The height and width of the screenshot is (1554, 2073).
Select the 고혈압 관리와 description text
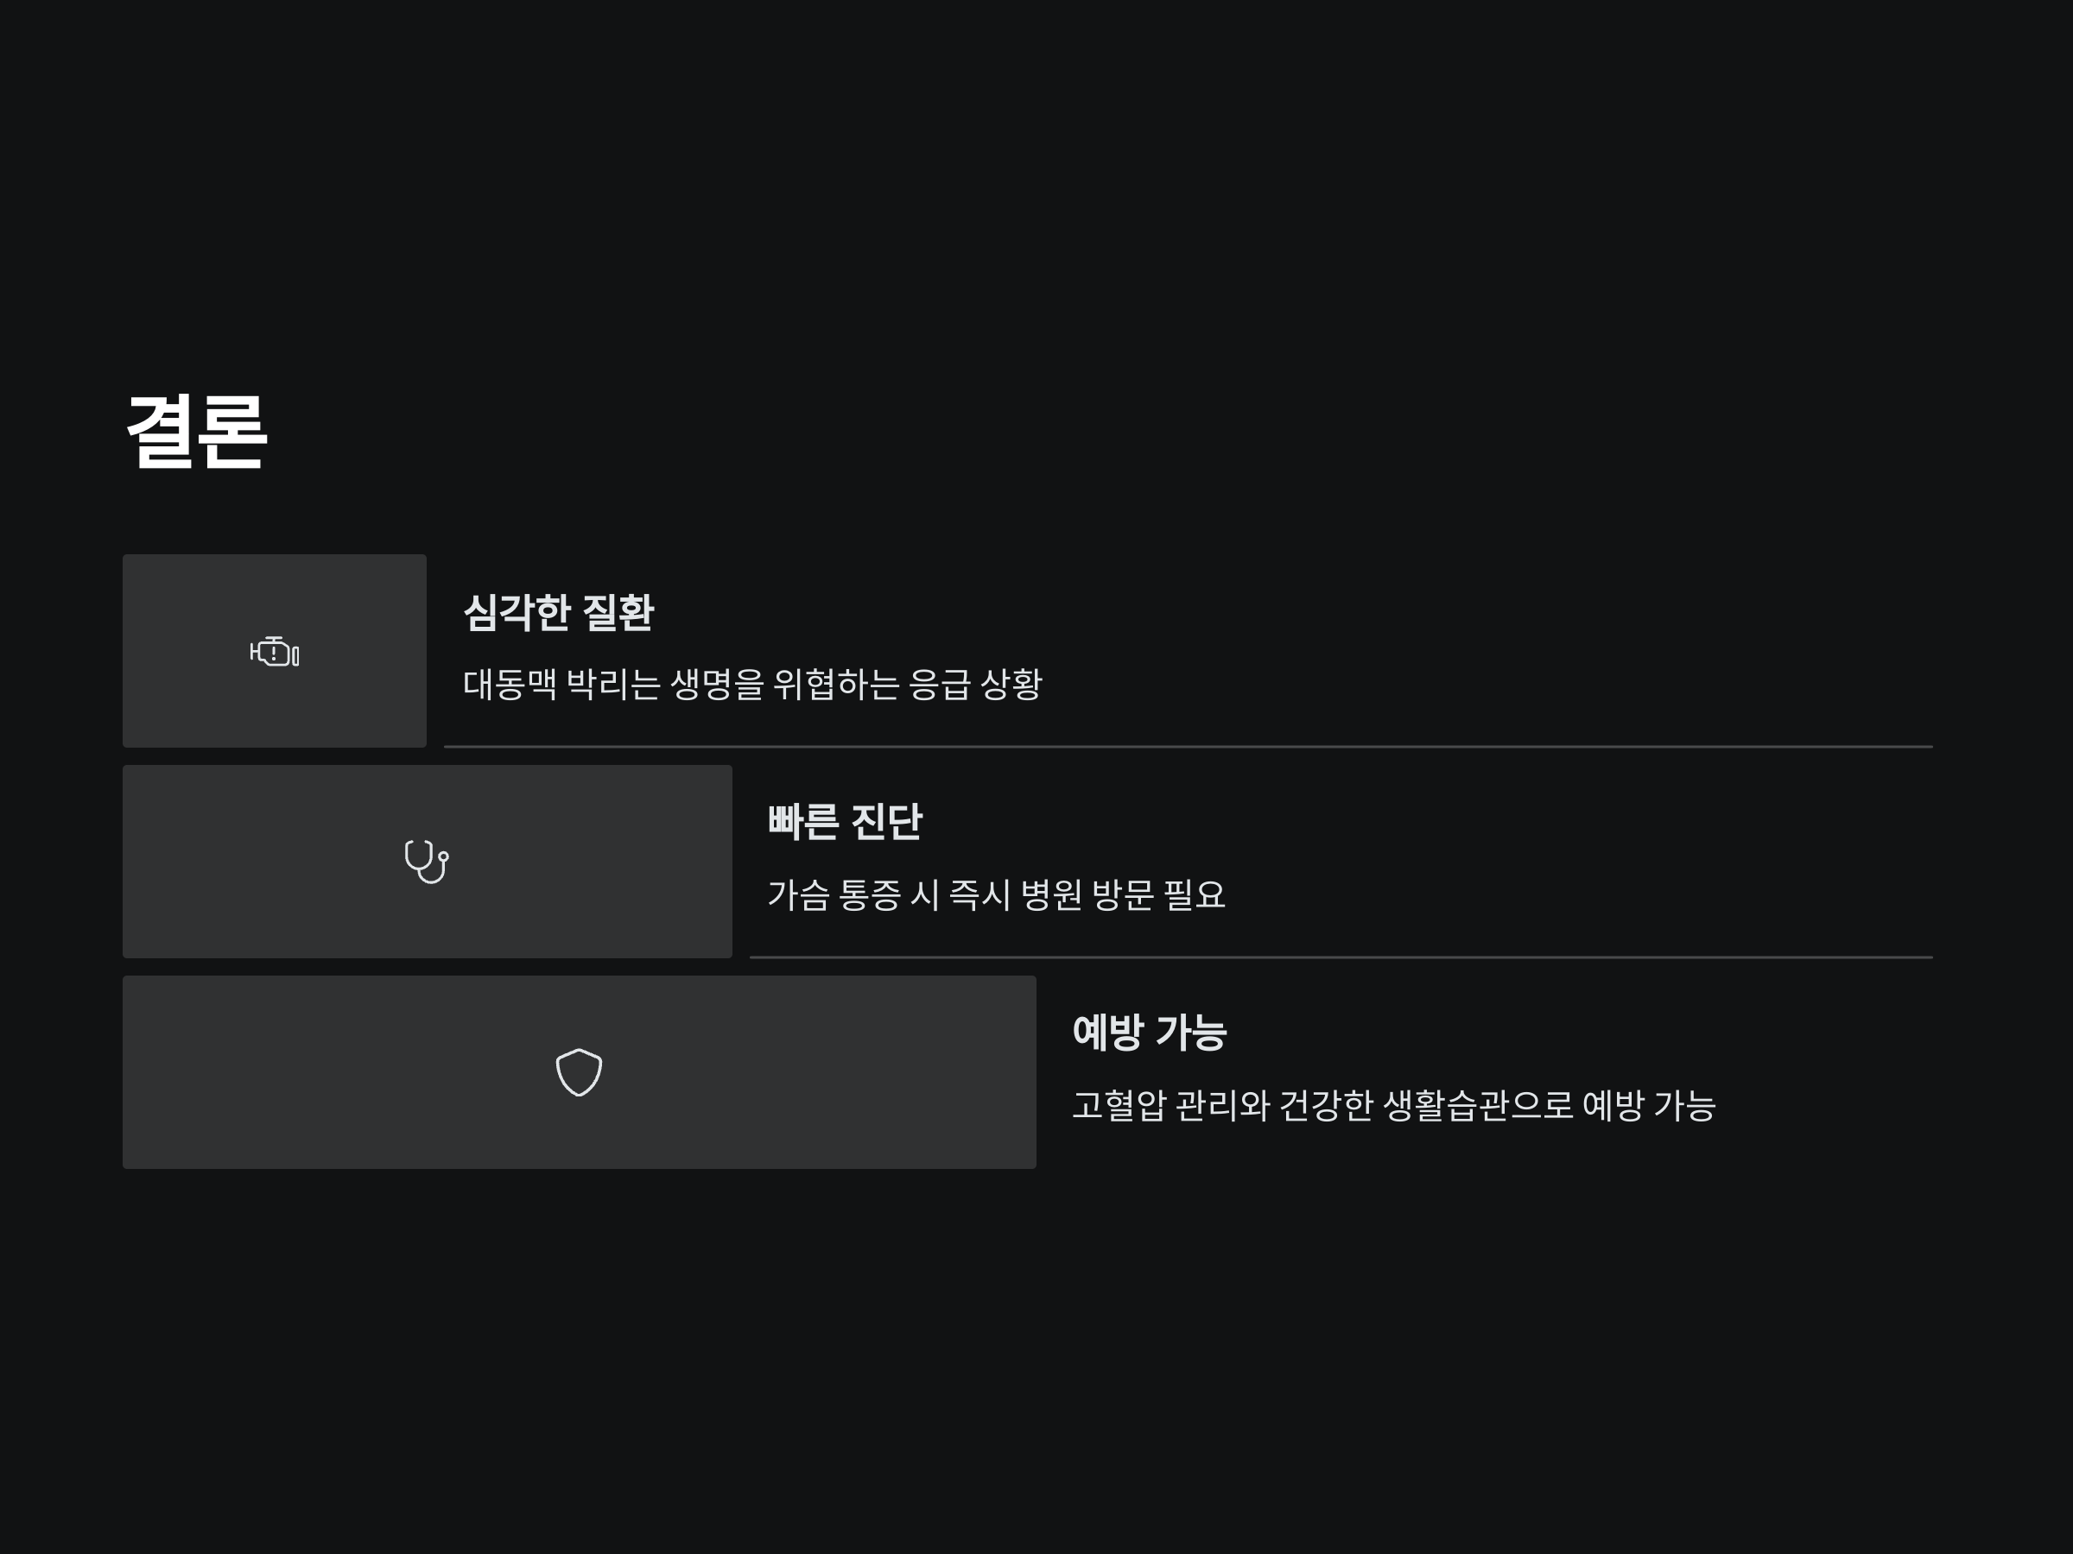pyautogui.click(x=1393, y=1105)
